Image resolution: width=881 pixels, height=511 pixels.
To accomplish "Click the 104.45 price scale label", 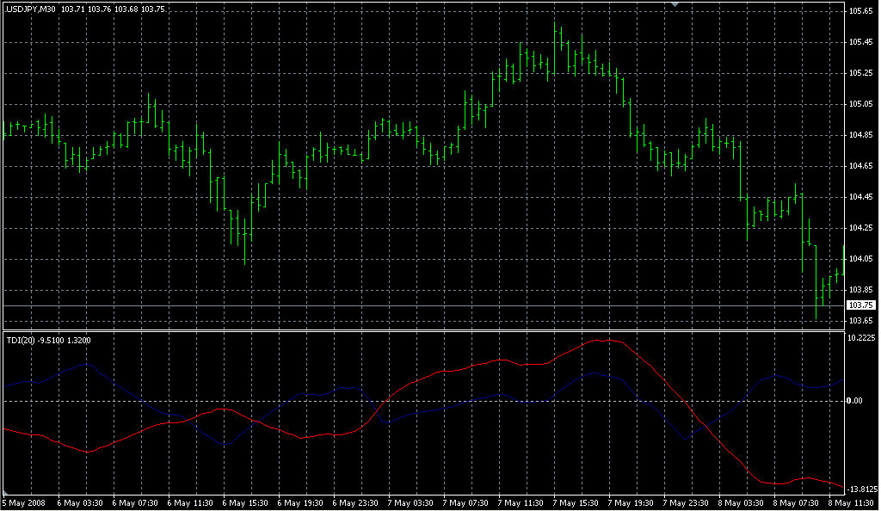I will [x=861, y=197].
